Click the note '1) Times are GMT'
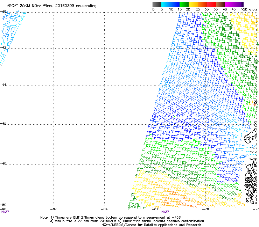 click(x=65, y=218)
